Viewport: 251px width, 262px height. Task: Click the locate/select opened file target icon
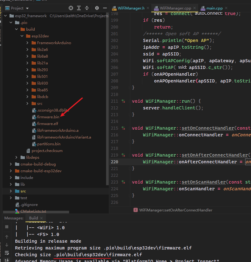[71, 8]
